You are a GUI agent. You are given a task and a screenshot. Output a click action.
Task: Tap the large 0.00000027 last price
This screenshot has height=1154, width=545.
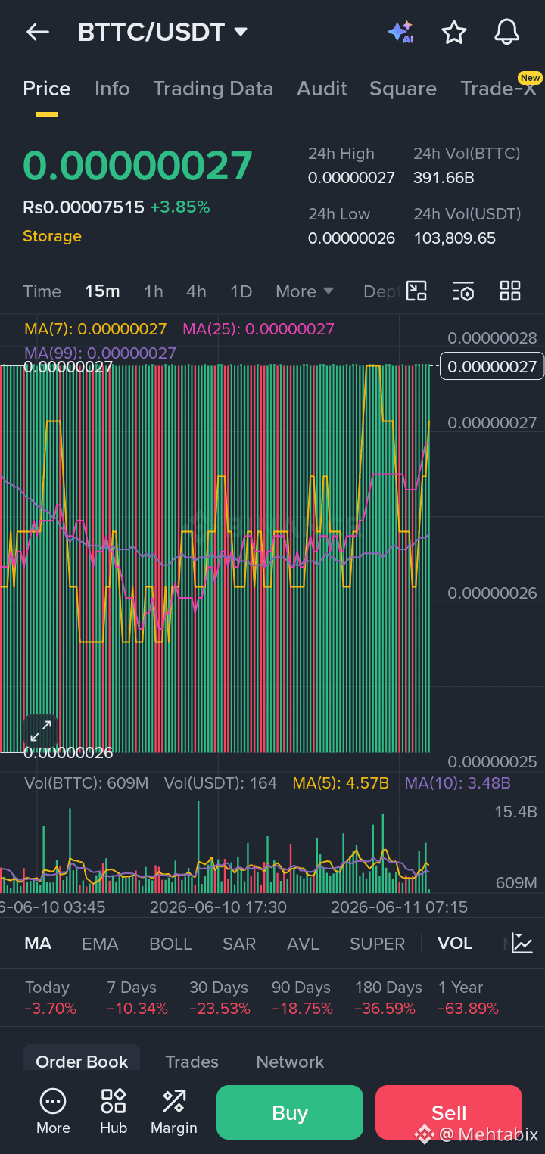137,165
